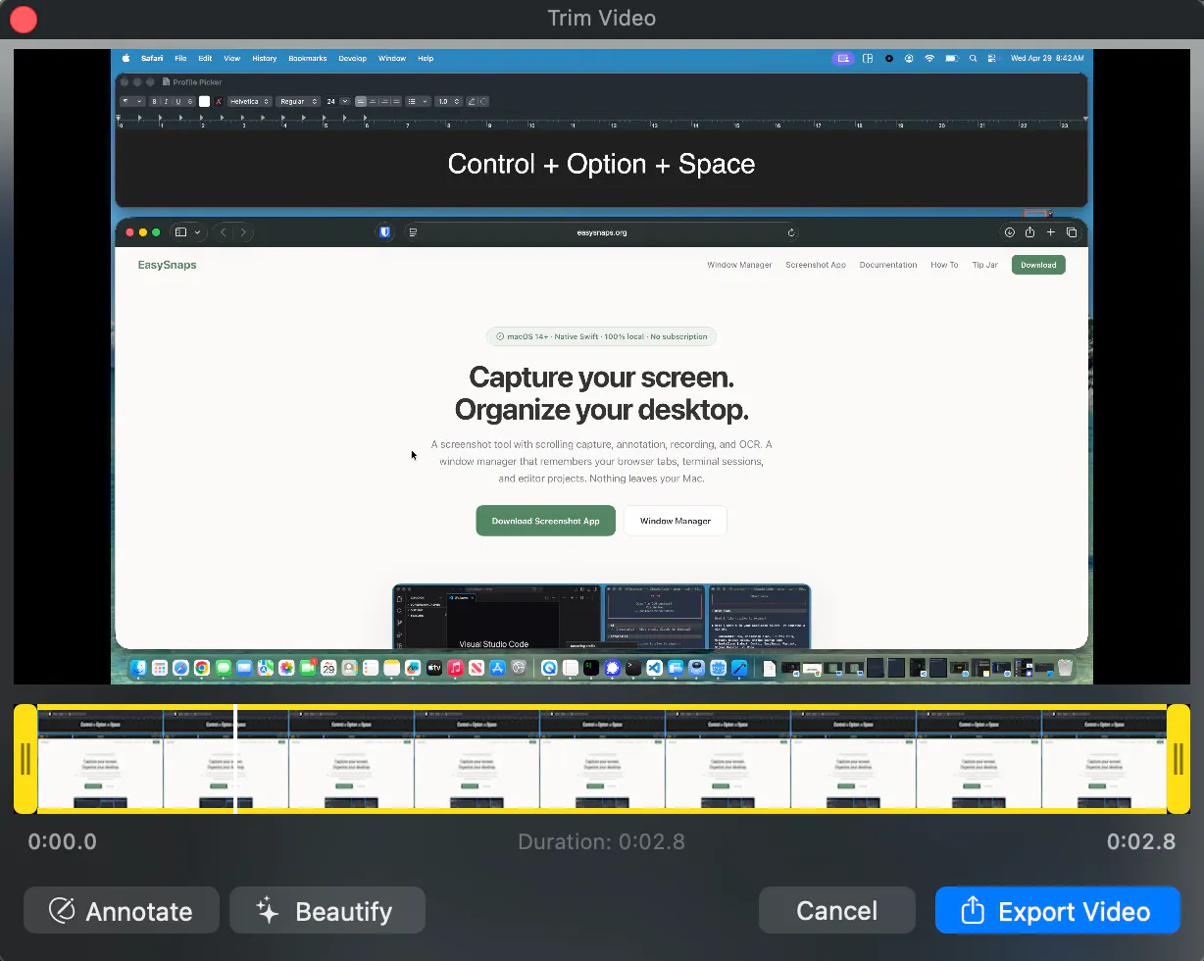Click the white playhead marker in the filmstrip
The width and height of the screenshot is (1204, 961).
(235, 759)
